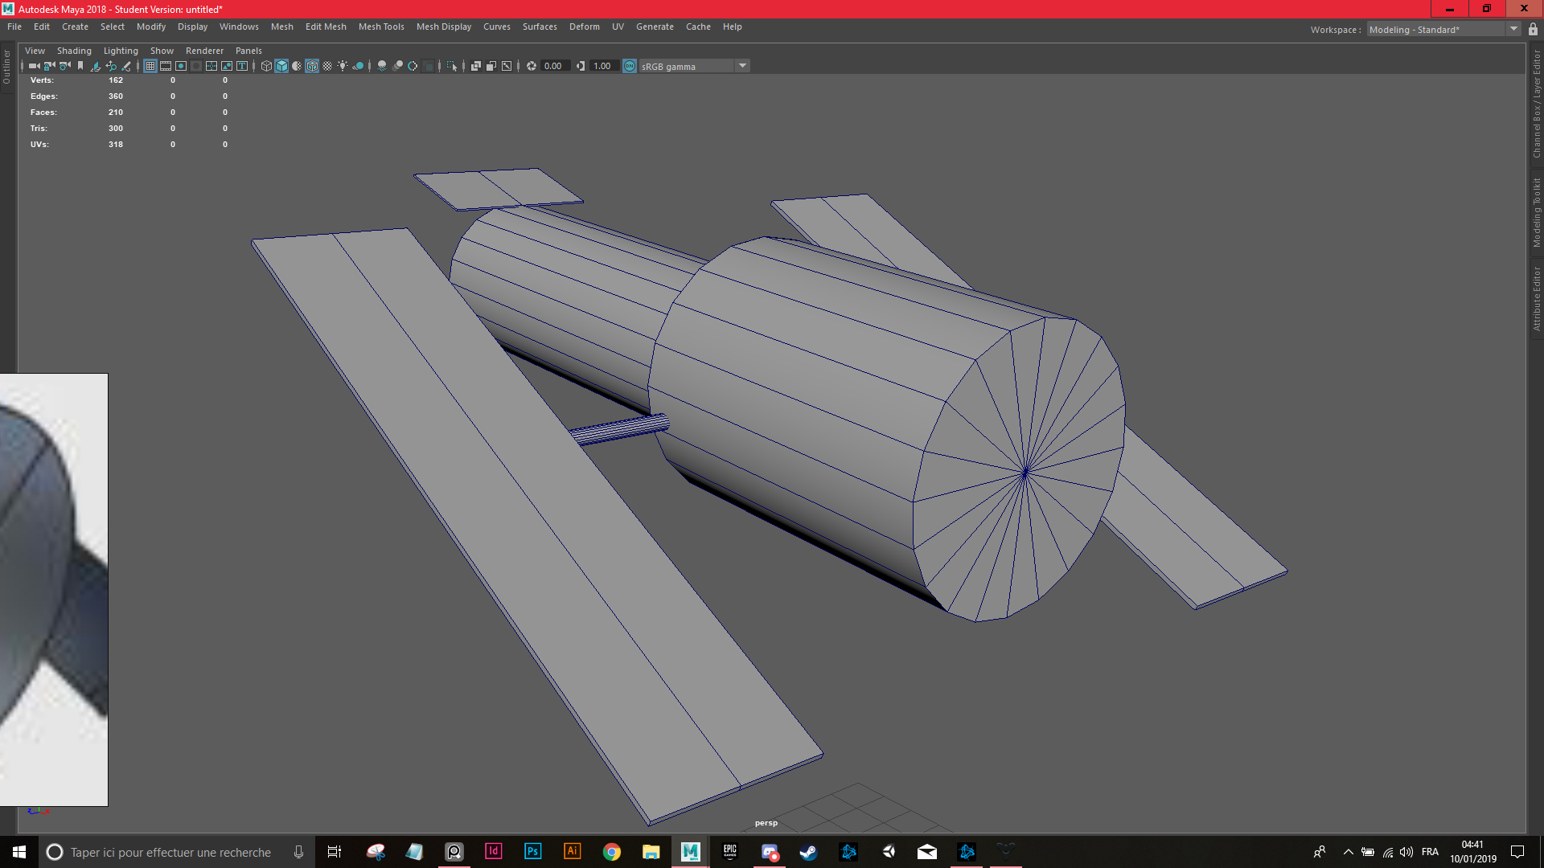Viewport: 1544px width, 868px height.
Task: Open the Outliner side tab
Action: click(6, 68)
